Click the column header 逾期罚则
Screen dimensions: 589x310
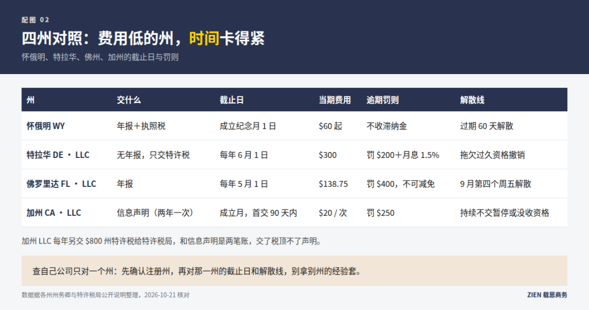(382, 100)
